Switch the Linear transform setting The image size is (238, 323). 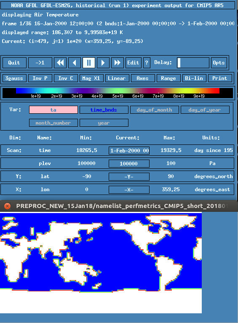[117, 78]
